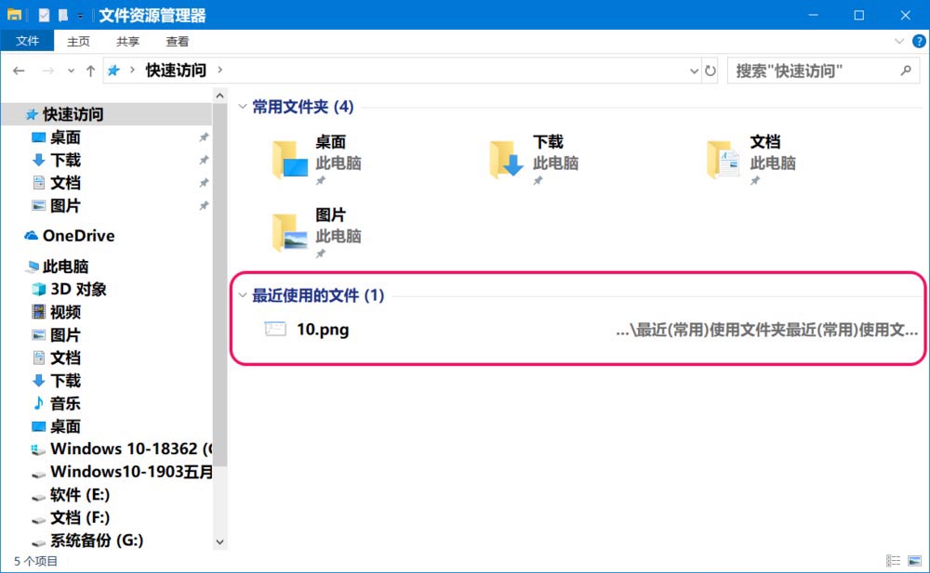Open the 文件 menu
Image resolution: width=930 pixels, height=573 pixels.
[28, 41]
